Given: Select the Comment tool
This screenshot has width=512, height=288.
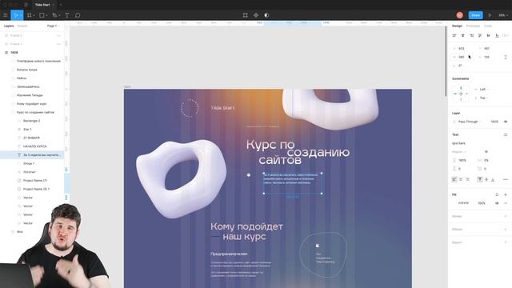Looking at the screenshot, I should click(78, 15).
